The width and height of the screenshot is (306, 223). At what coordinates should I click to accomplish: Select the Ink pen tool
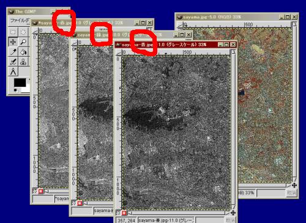point(13,62)
